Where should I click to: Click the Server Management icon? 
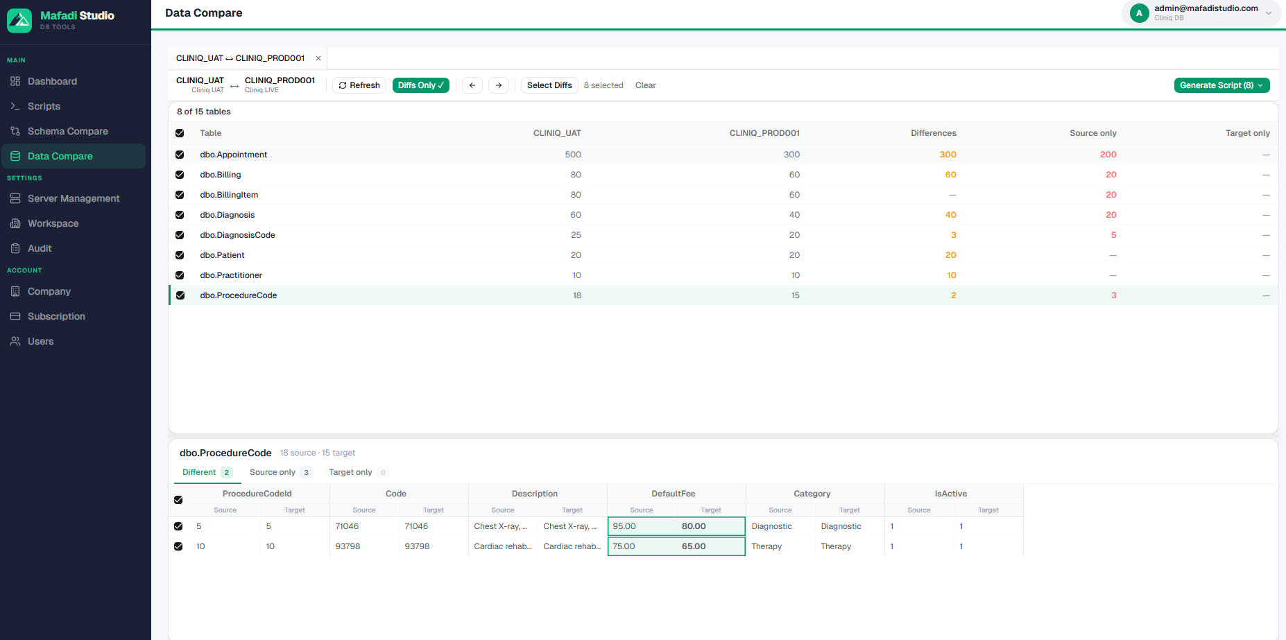[15, 198]
